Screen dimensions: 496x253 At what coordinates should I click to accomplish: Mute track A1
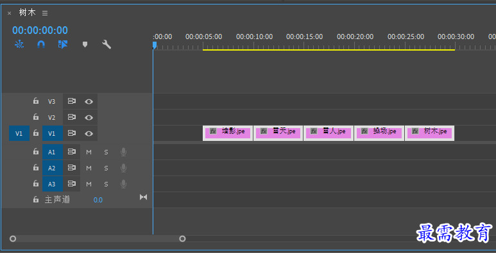(89, 152)
